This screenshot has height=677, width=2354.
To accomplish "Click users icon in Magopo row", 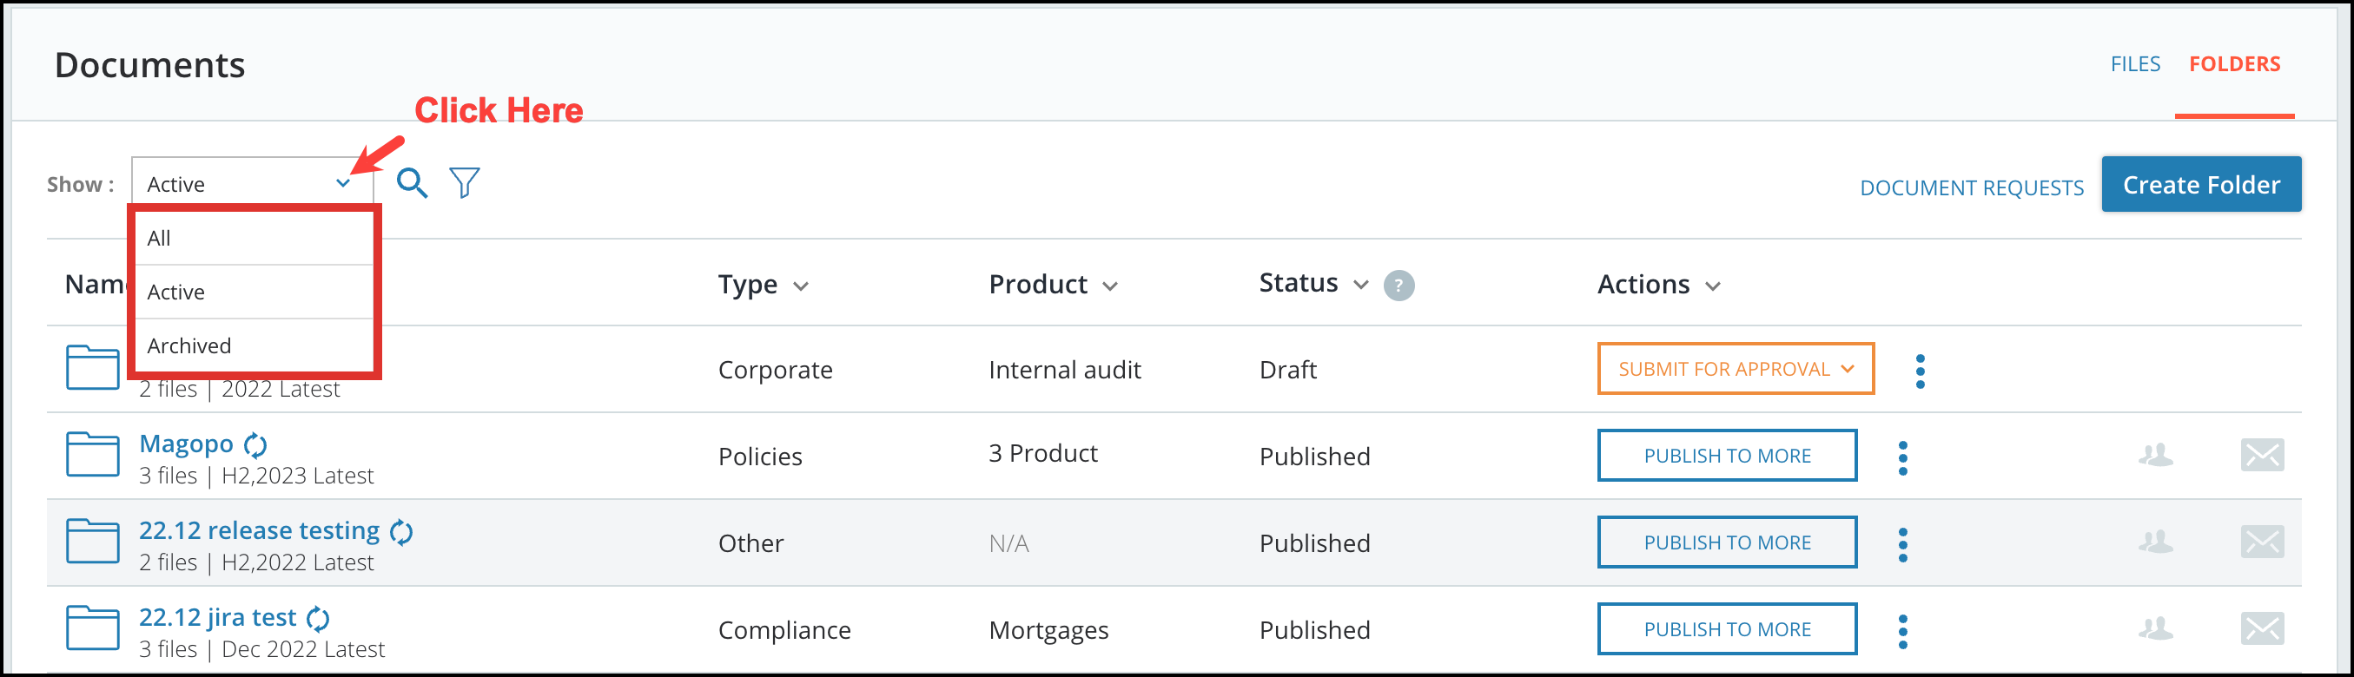I will pyautogui.click(x=2156, y=454).
